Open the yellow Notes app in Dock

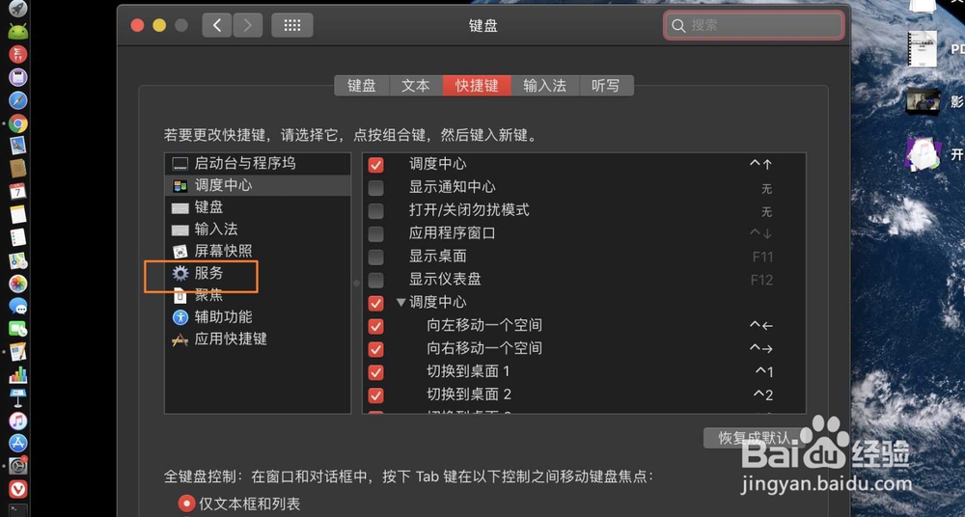17,214
